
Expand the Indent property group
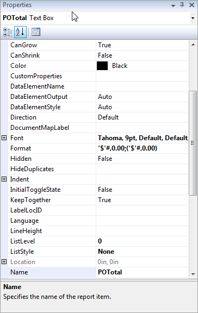coord(4,179)
